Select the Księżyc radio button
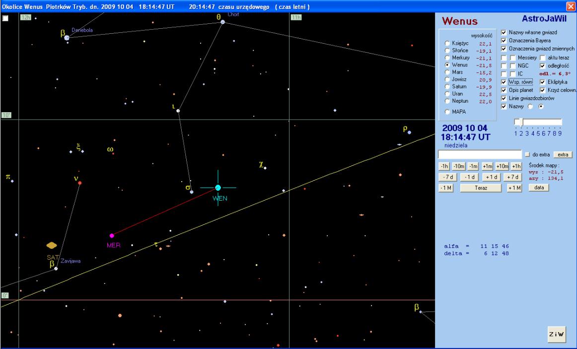The width and height of the screenshot is (577, 349). click(447, 43)
